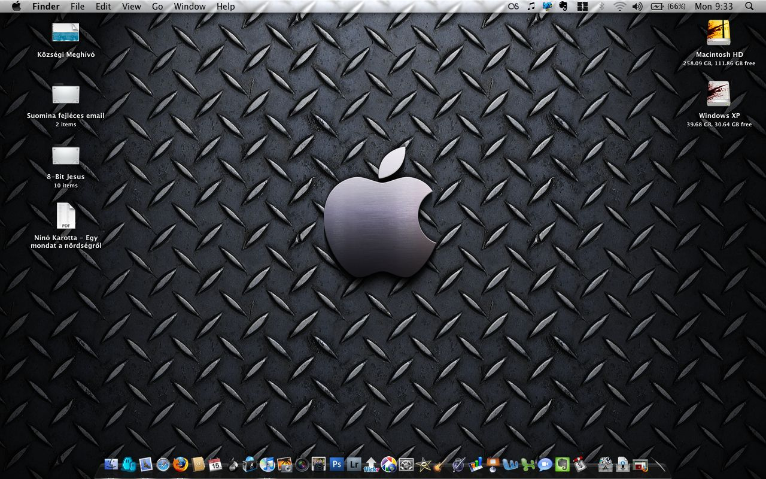This screenshot has height=479, width=766.
Task: Open battery status showing 66%
Action: (x=668, y=6)
